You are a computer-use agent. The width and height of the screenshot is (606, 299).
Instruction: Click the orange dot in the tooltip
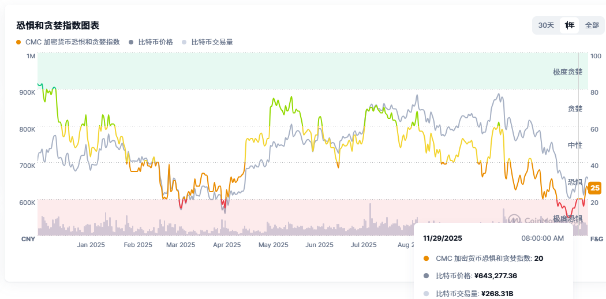click(426, 259)
